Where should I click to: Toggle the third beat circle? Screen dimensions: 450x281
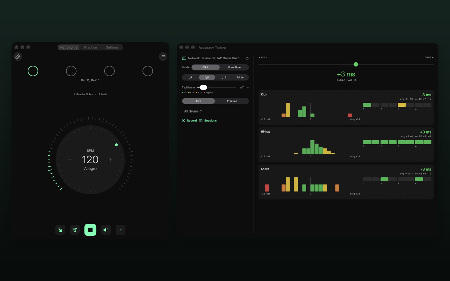(x=109, y=71)
